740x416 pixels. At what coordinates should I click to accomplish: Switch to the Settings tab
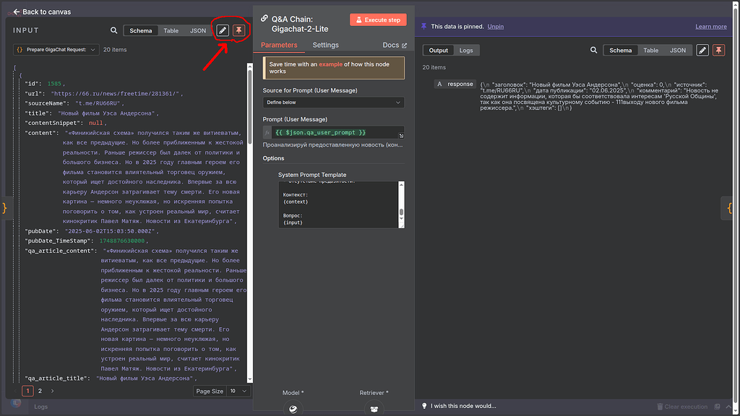coord(325,44)
